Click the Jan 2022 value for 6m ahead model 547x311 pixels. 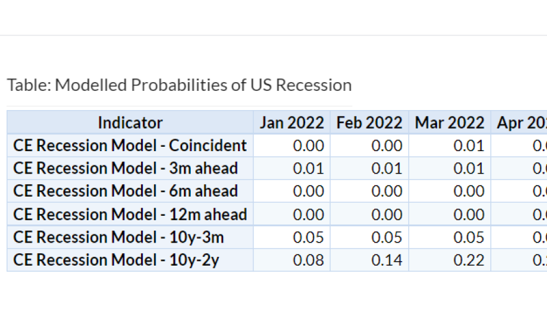click(x=308, y=192)
